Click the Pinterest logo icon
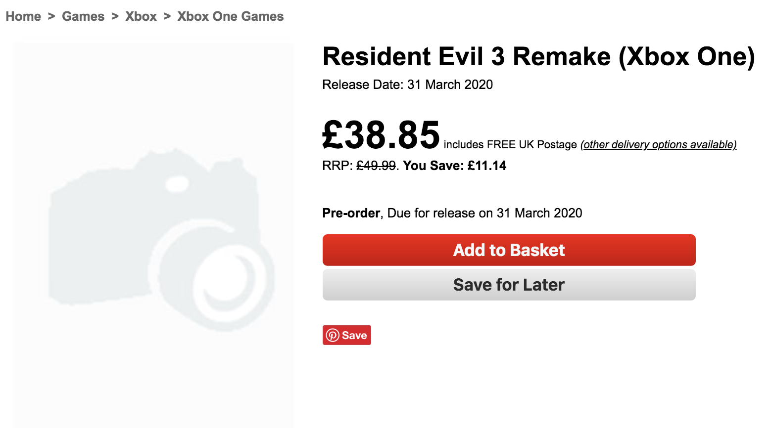 [333, 336]
